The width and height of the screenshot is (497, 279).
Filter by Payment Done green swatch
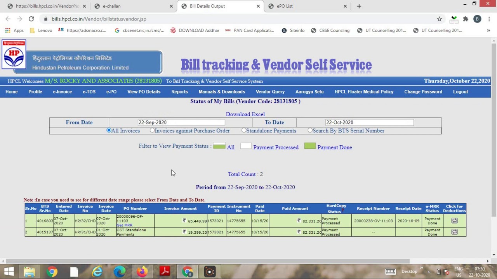click(310, 146)
